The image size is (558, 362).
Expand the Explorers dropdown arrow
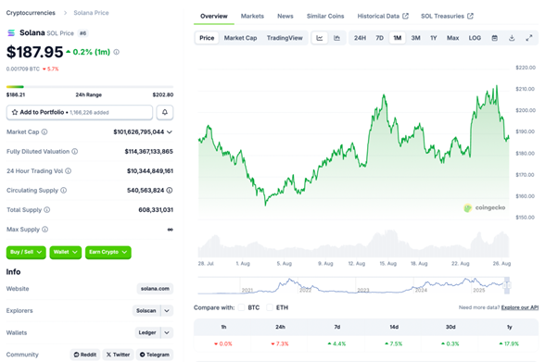pos(167,310)
